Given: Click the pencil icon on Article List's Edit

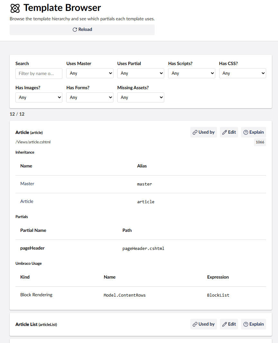Looking at the screenshot, I should [x=225, y=324].
